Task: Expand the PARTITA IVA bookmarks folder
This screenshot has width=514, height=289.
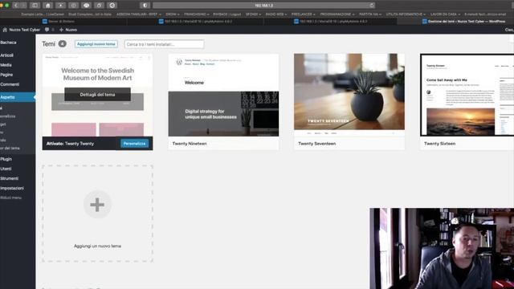Action: tap(370, 14)
